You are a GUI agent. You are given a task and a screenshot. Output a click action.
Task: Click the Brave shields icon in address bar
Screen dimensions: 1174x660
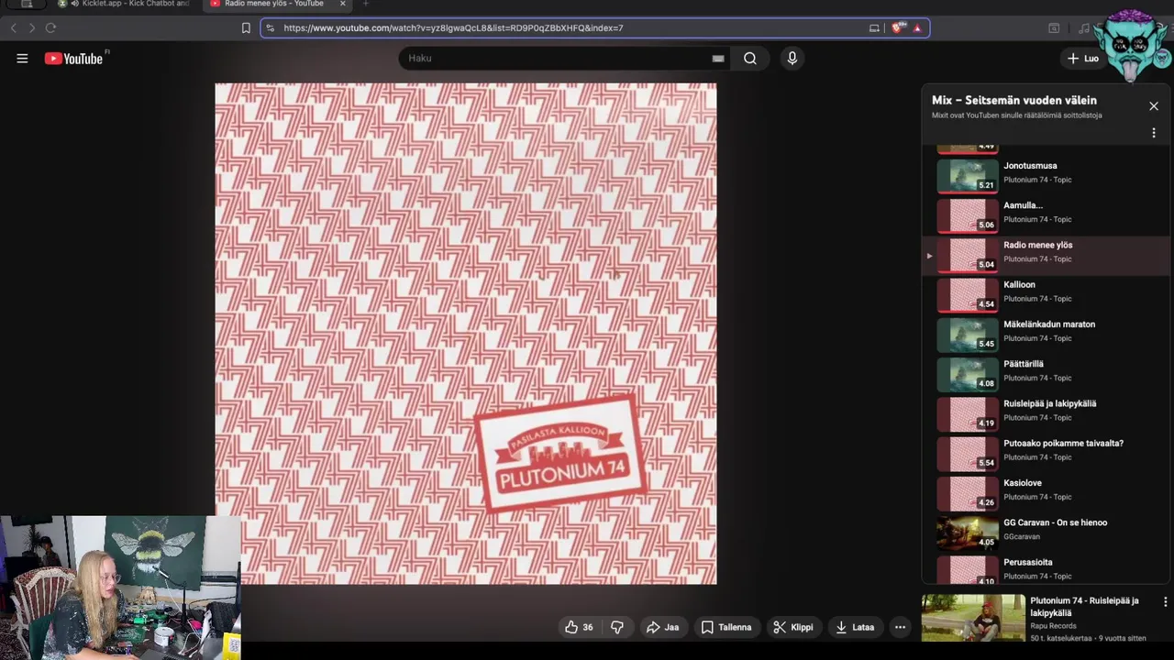pos(897,28)
